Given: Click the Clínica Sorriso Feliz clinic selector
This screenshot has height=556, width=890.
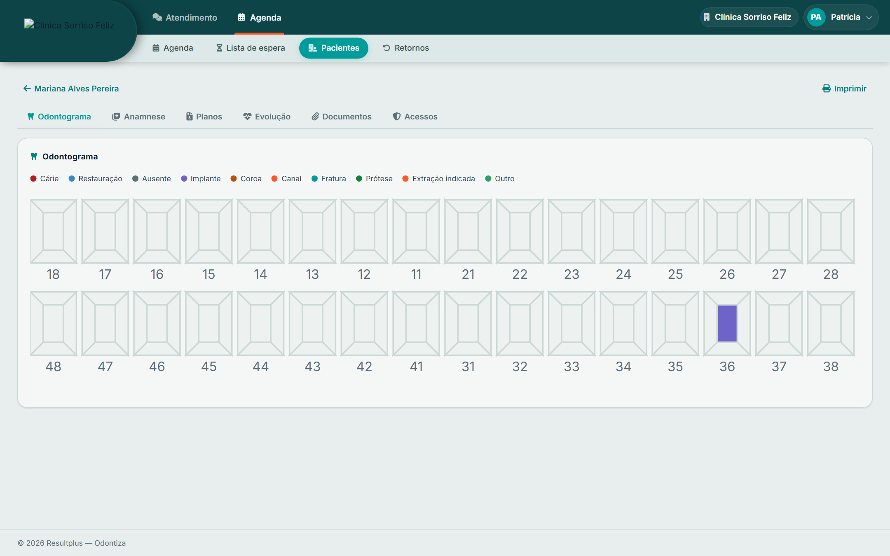Looking at the screenshot, I should pyautogui.click(x=749, y=17).
